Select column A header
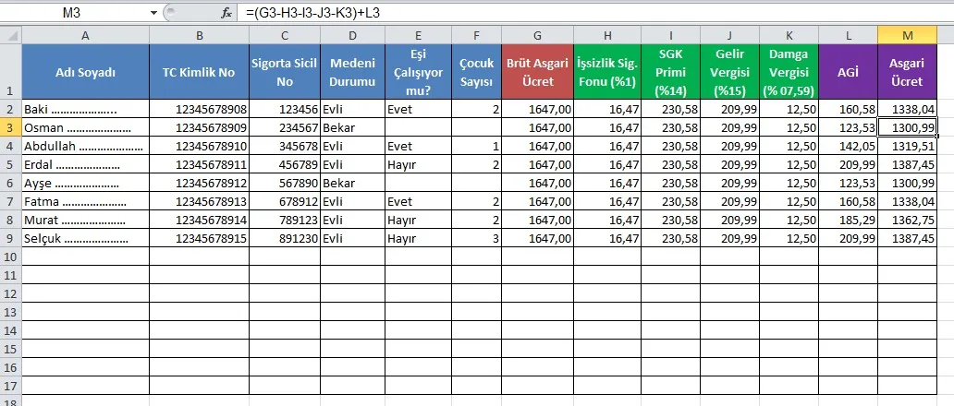The height and width of the screenshot is (406, 954). pyautogui.click(x=85, y=35)
